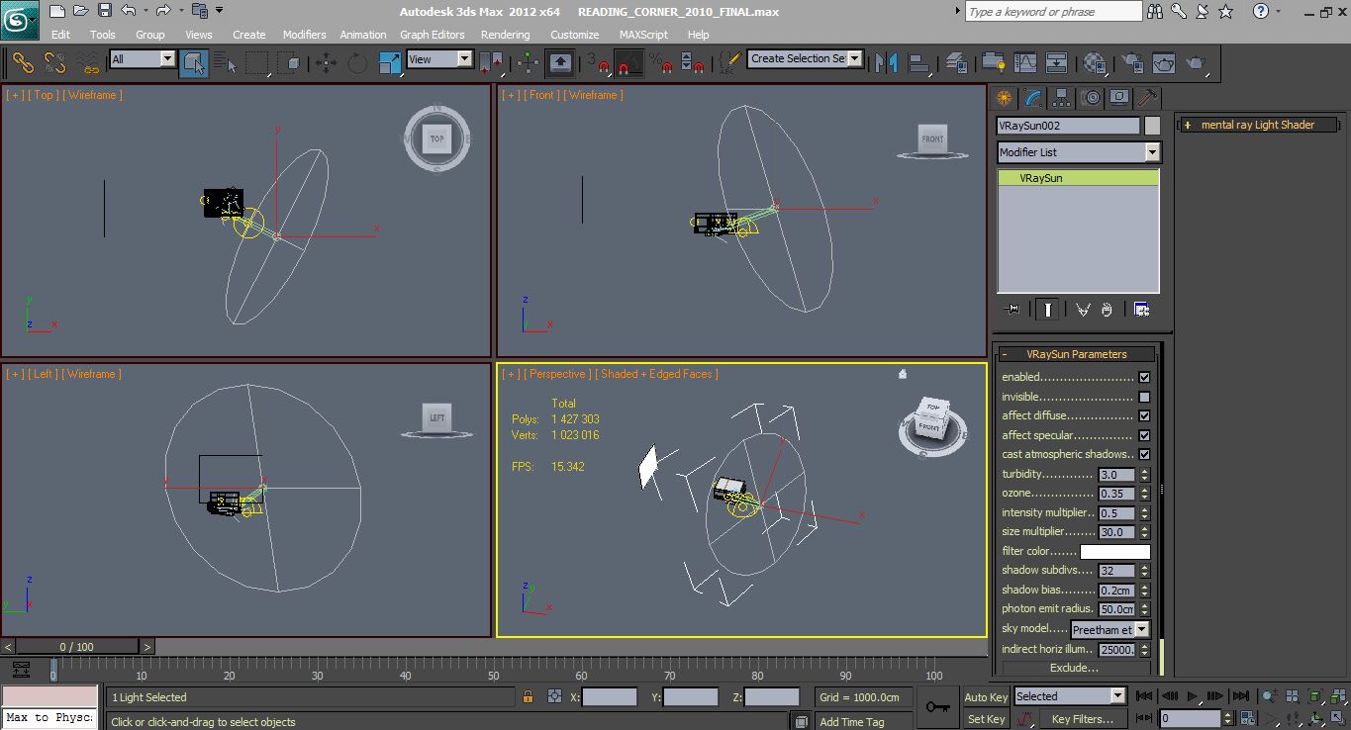Open the Curve Editor

pos(1025,63)
